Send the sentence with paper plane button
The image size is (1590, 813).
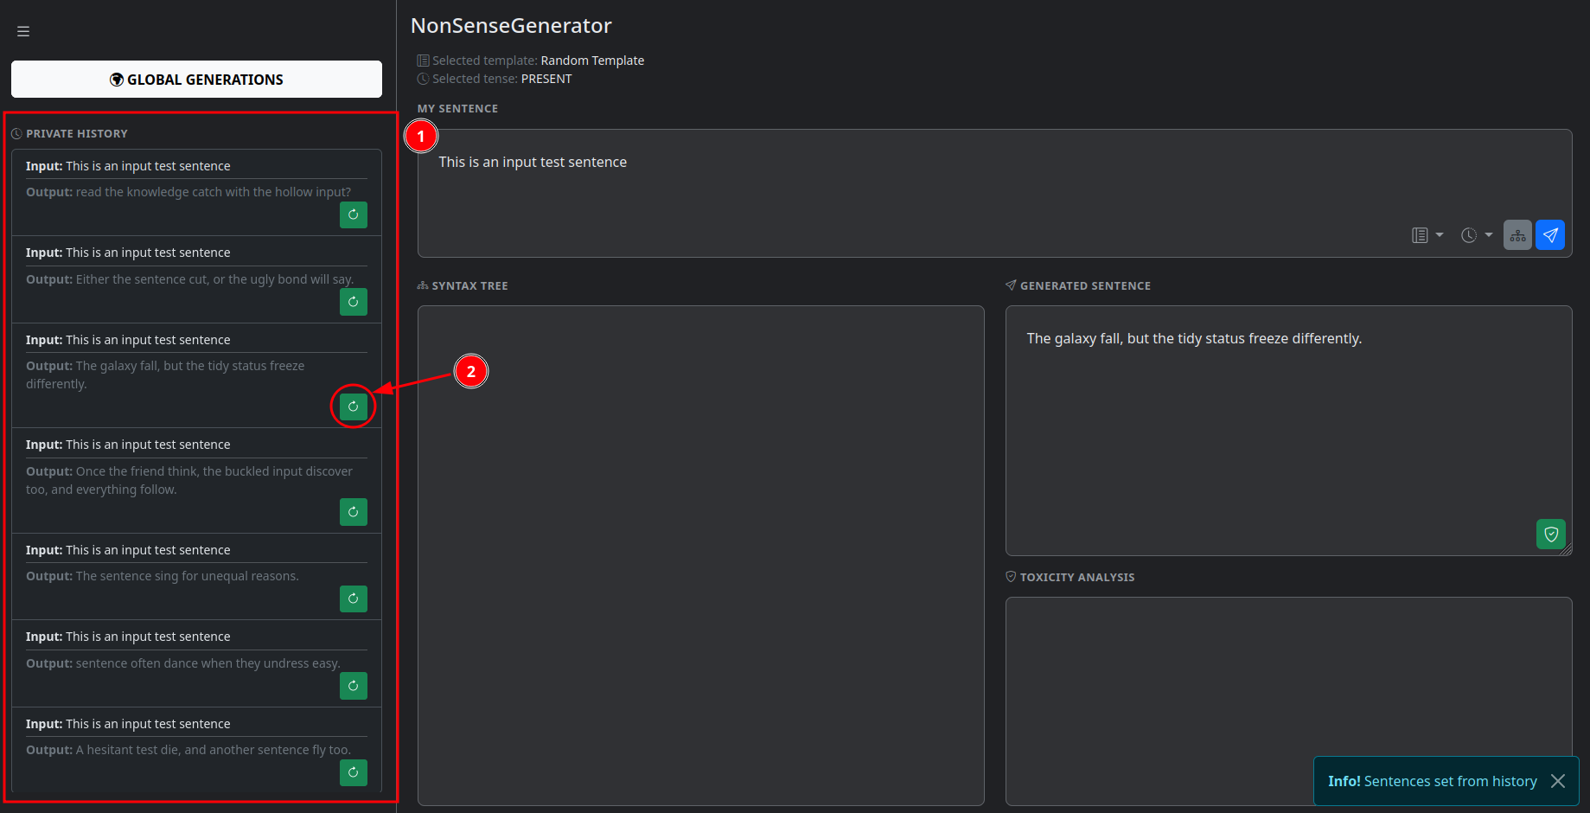1550,235
